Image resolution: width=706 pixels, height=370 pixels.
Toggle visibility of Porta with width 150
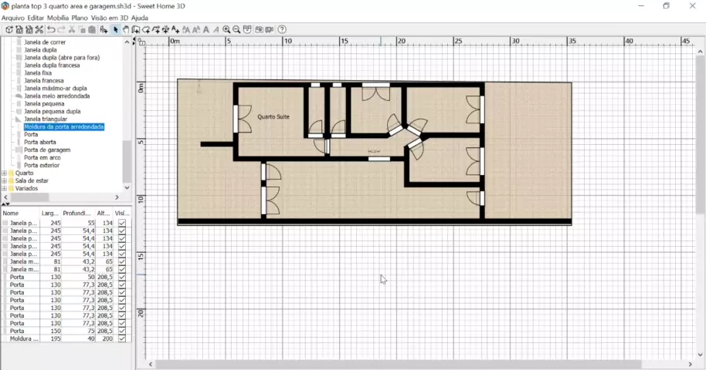tap(122, 331)
